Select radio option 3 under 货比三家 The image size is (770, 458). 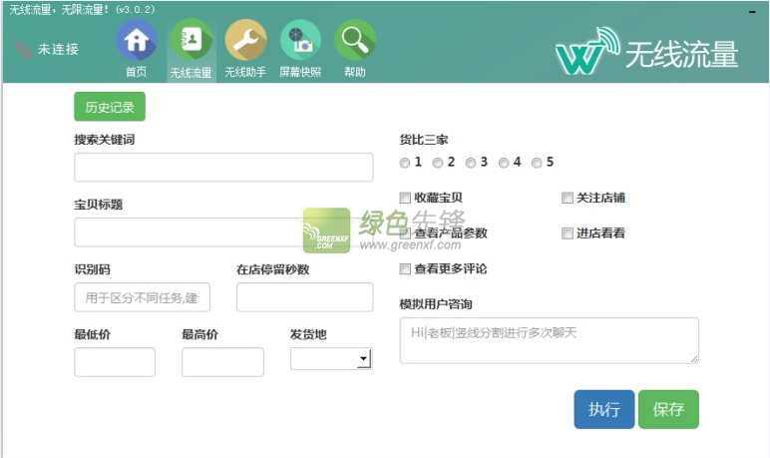[471, 163]
